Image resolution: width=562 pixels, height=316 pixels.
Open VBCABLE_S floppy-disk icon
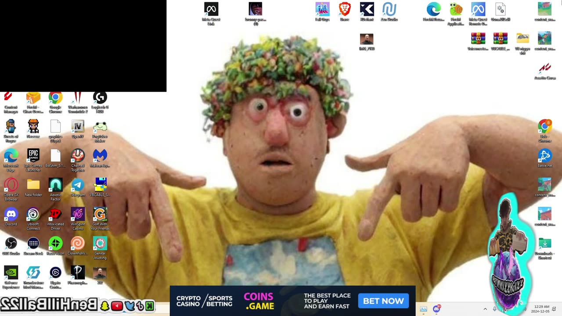(x=100, y=188)
